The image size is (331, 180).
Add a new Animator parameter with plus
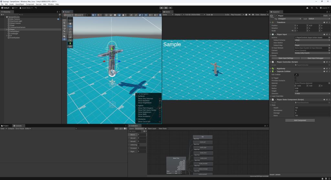pos(144,132)
